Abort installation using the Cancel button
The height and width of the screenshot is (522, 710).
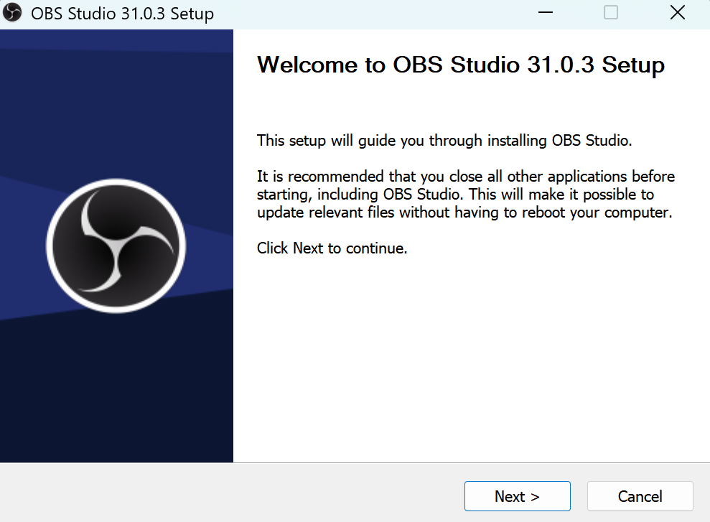(x=639, y=496)
